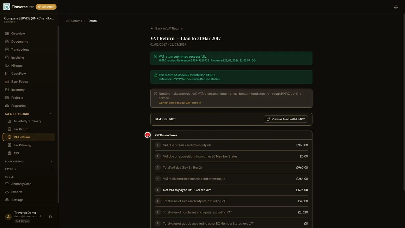The width and height of the screenshot is (405, 228).
Task: Click the Tax Expert badge
Action: [x=46, y=7]
